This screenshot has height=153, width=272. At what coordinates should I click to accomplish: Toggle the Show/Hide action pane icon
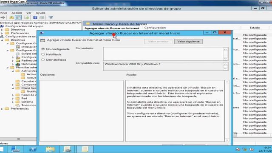[42, 17]
